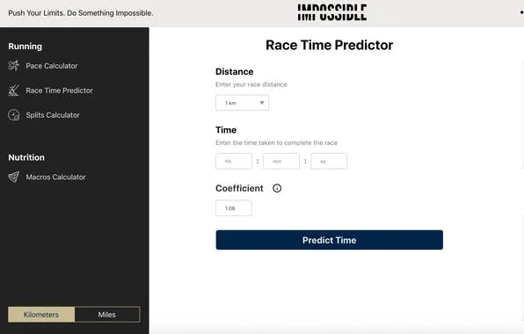Viewport: 524px width, 334px height.
Task: Open the Splits Calculator page
Action: pos(53,115)
